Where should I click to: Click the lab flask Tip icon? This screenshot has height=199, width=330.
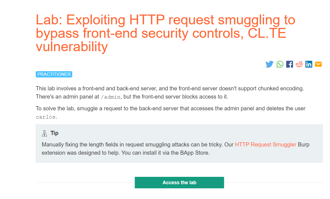(44, 133)
